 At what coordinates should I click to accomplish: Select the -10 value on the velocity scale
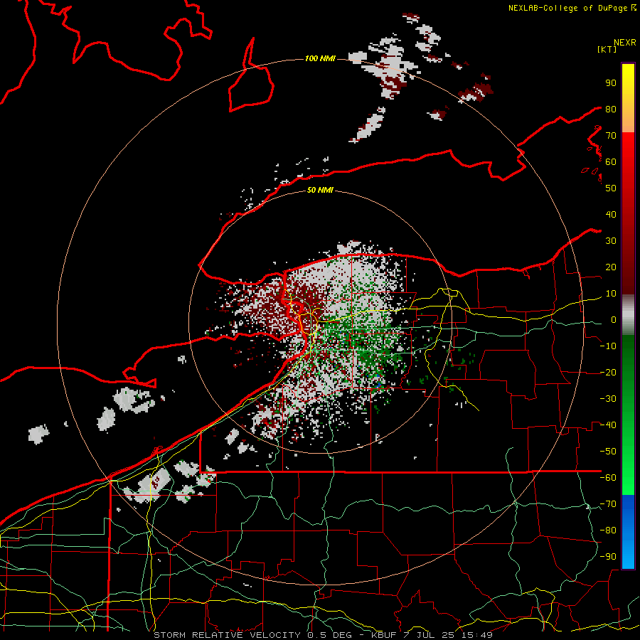(x=608, y=346)
